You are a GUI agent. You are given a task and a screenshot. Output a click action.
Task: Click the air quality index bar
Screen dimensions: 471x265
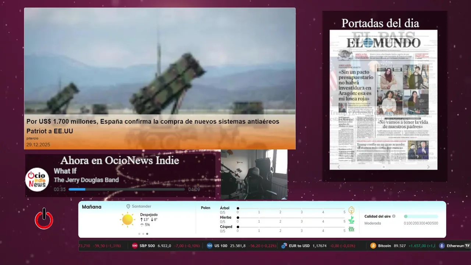421,216
